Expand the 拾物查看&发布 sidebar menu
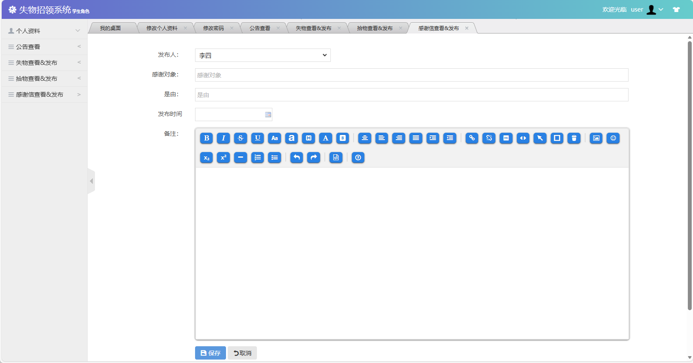The image size is (693, 363). coord(44,79)
